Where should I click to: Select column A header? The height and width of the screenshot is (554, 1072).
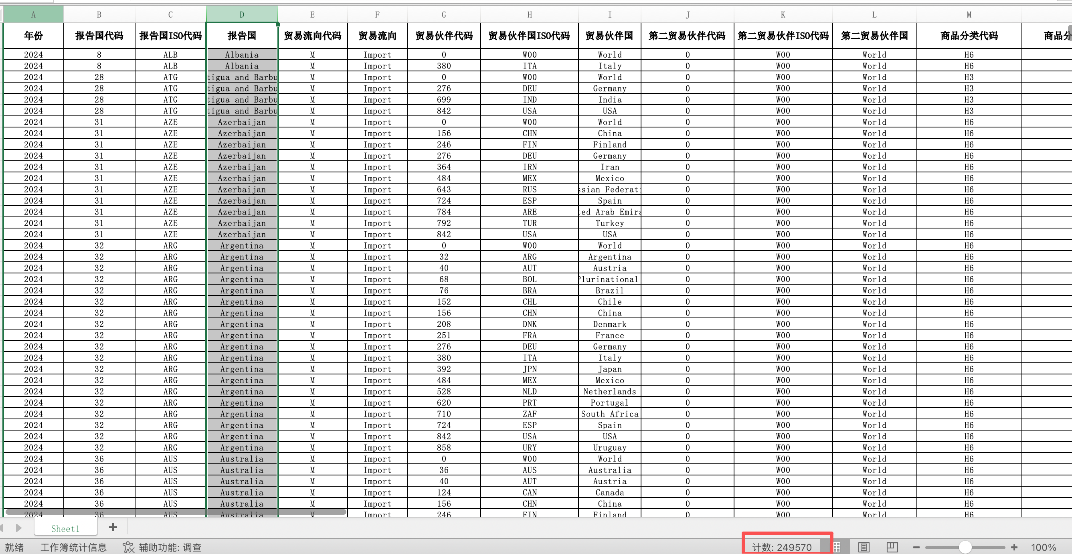pos(33,14)
